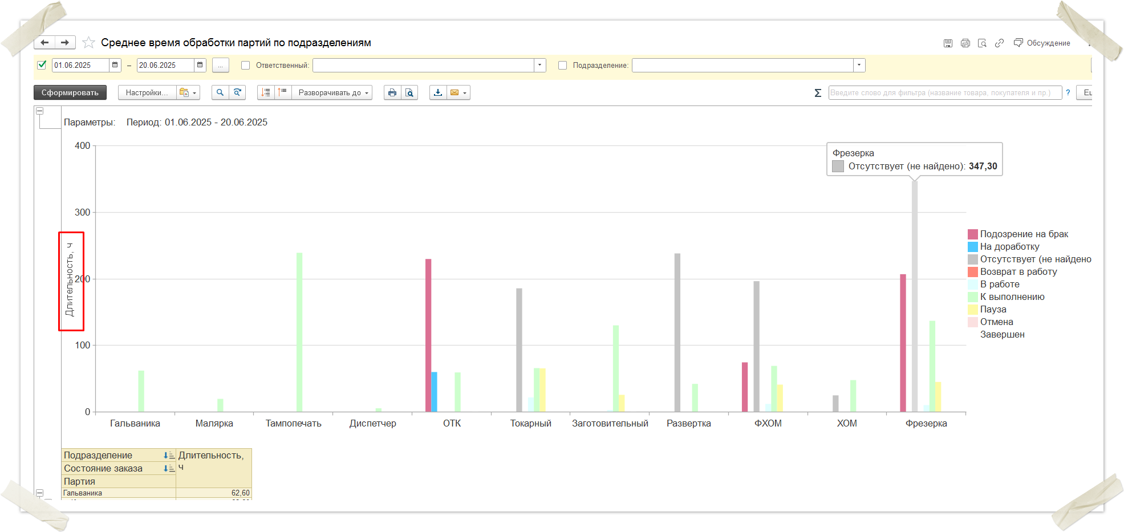This screenshot has width=1124, height=532.
Task: Expand the Разворачивать до dropdown
Action: click(x=332, y=92)
